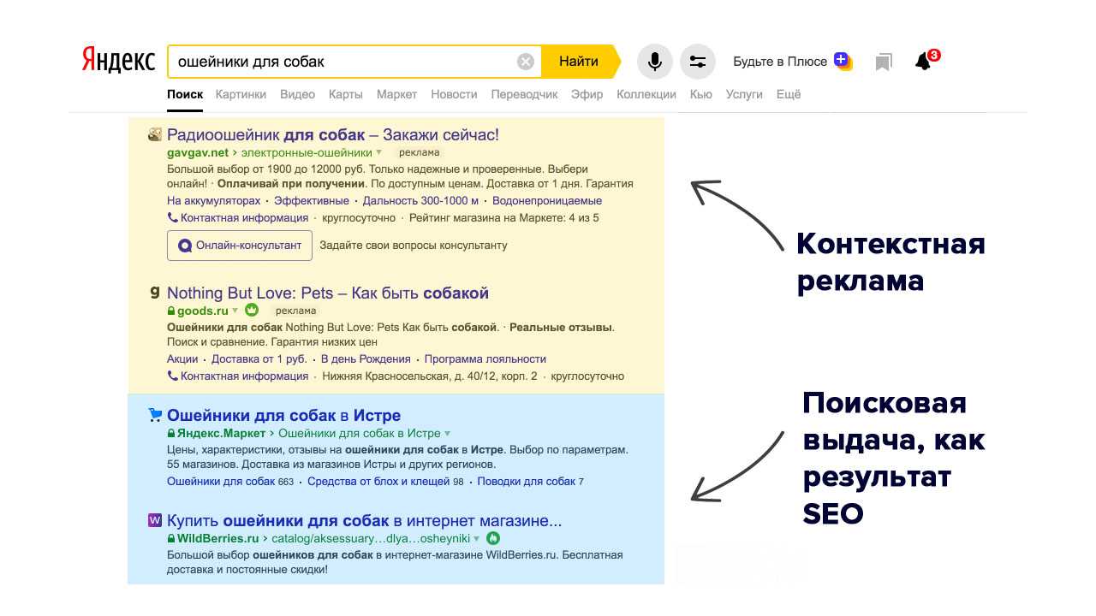Go to the Новости tab

coord(454,94)
